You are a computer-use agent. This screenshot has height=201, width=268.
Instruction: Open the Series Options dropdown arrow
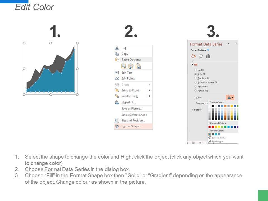(x=208, y=50)
